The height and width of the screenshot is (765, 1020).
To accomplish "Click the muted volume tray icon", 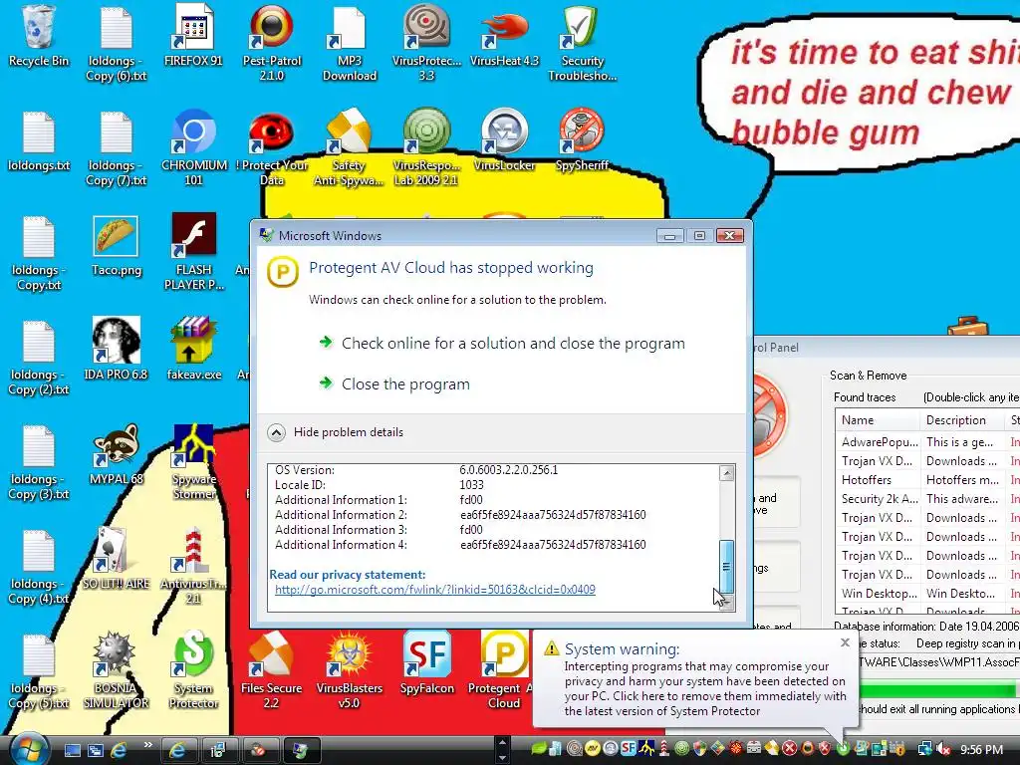I will (x=941, y=749).
